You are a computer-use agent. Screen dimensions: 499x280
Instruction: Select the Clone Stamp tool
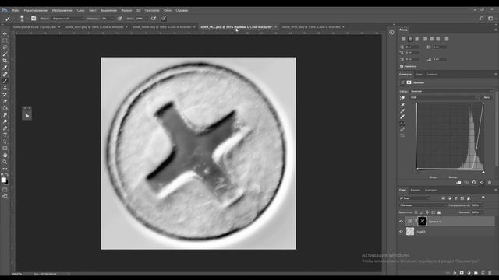click(5, 88)
